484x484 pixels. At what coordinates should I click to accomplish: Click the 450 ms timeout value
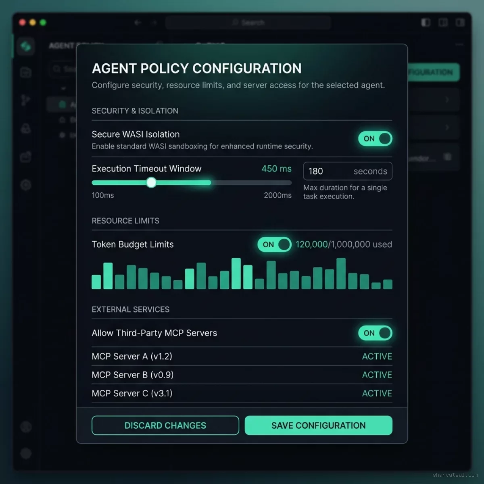(x=276, y=169)
